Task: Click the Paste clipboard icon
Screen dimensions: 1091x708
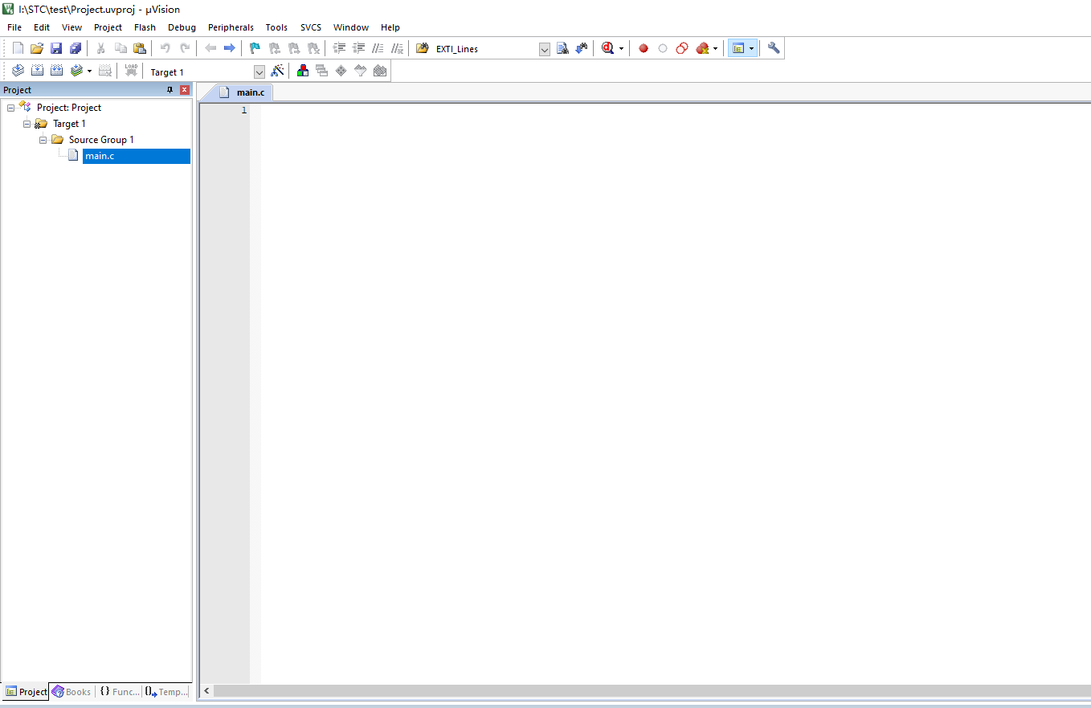Action: pyautogui.click(x=140, y=48)
